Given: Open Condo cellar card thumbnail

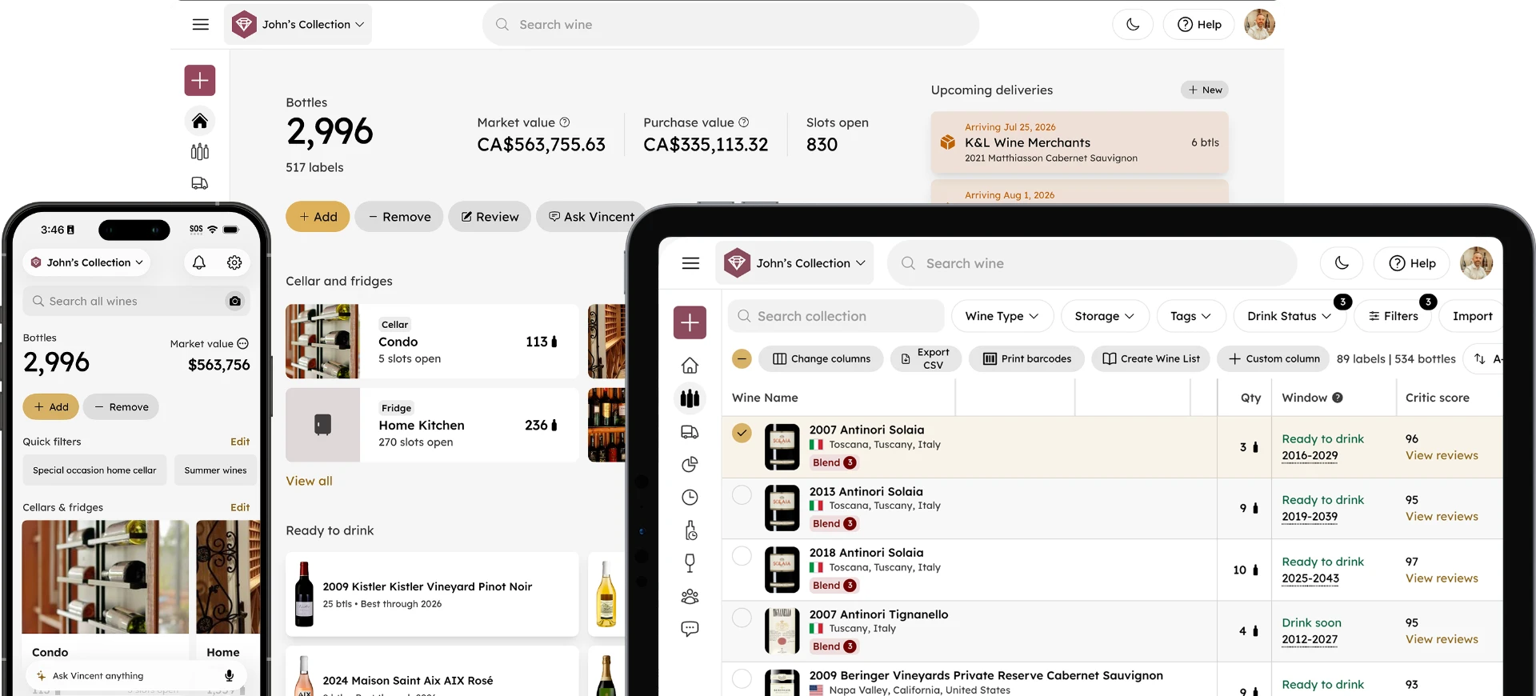Looking at the screenshot, I should (322, 342).
